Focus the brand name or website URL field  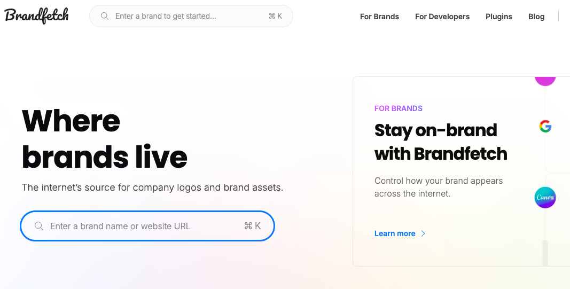(x=139, y=226)
